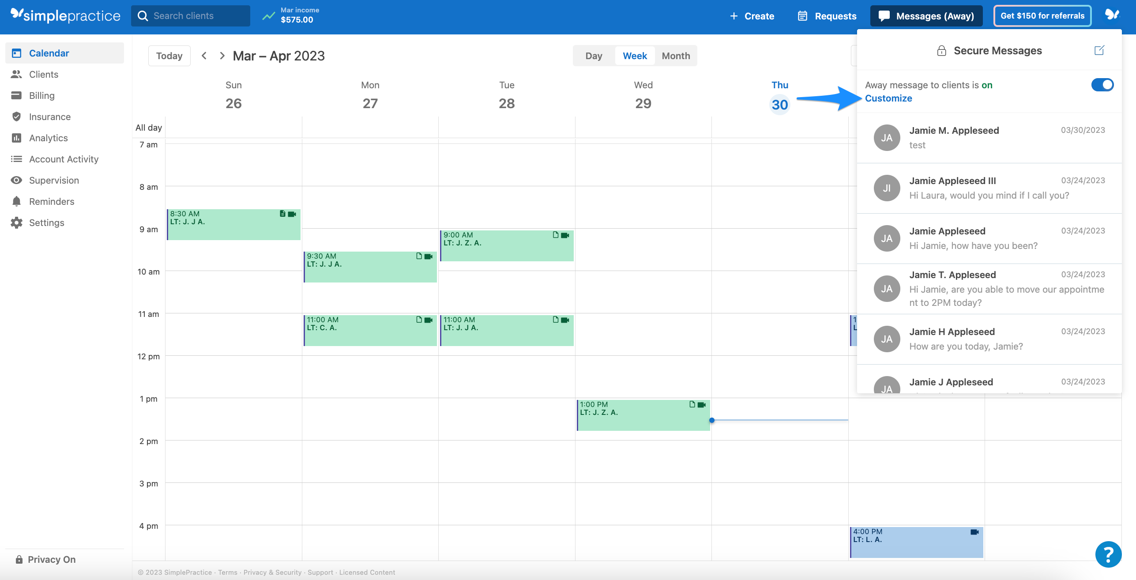Click the help question mark bubble
Viewport: 1136px width, 580px height.
click(1109, 554)
